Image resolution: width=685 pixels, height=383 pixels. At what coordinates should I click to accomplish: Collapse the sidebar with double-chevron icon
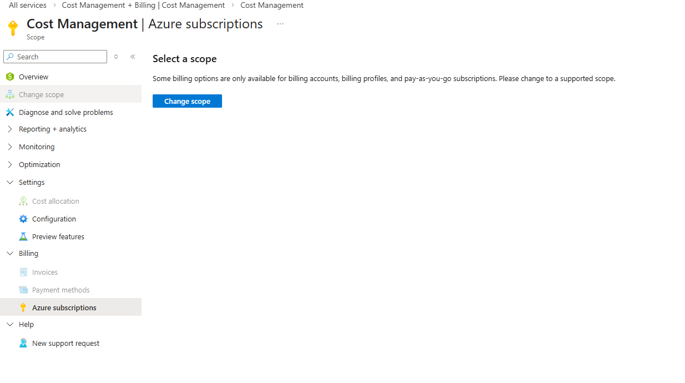133,57
